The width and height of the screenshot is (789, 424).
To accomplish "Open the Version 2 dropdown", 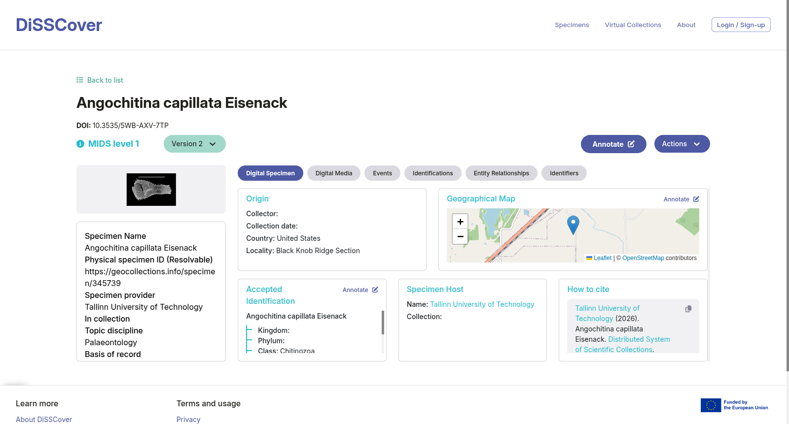I will (x=195, y=144).
